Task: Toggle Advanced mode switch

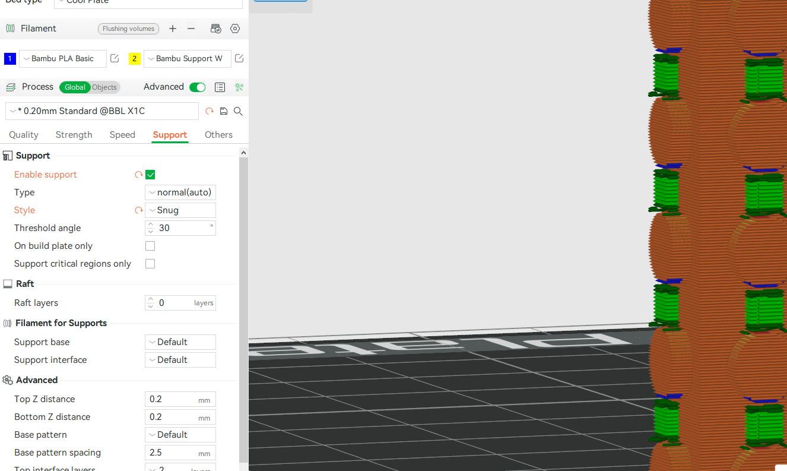Action: [198, 87]
